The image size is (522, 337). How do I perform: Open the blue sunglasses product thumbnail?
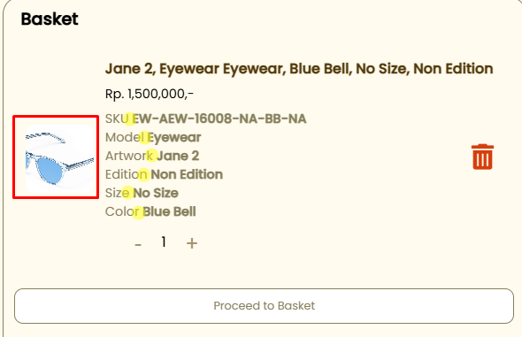(x=59, y=158)
